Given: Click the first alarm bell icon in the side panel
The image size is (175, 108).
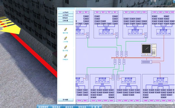Looking at the screenshot, I should click(65, 29).
